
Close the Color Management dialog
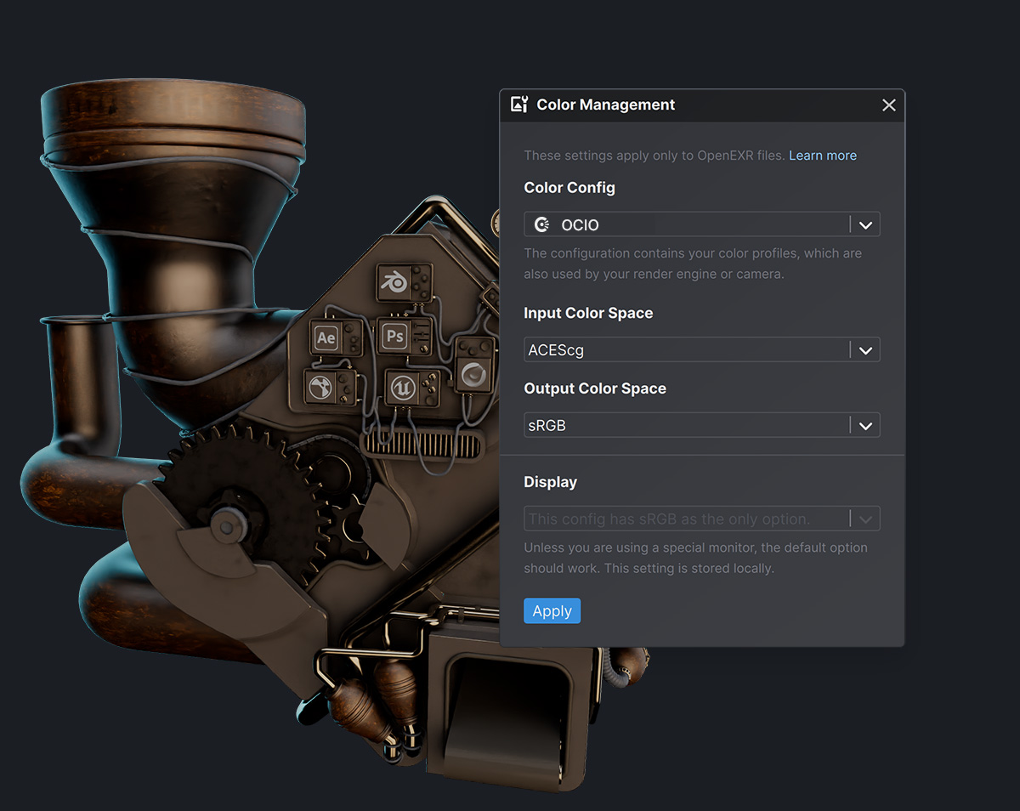tap(888, 105)
